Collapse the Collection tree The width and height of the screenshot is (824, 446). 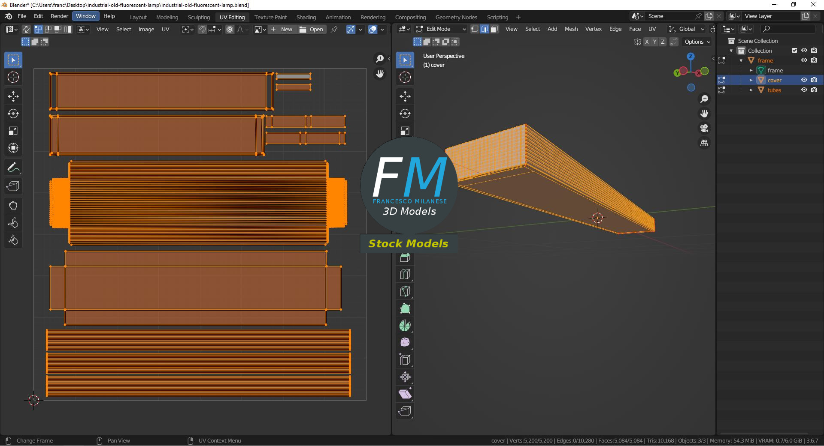point(731,51)
